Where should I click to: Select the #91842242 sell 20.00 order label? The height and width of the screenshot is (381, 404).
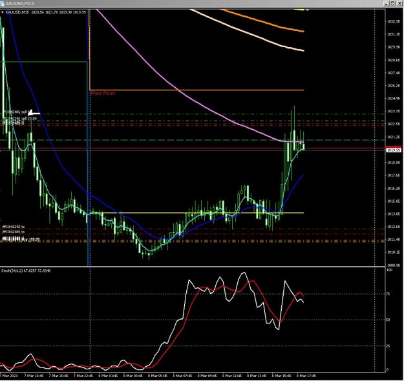(21, 118)
